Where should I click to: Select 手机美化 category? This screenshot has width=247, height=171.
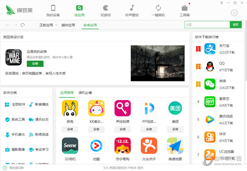click(15, 134)
